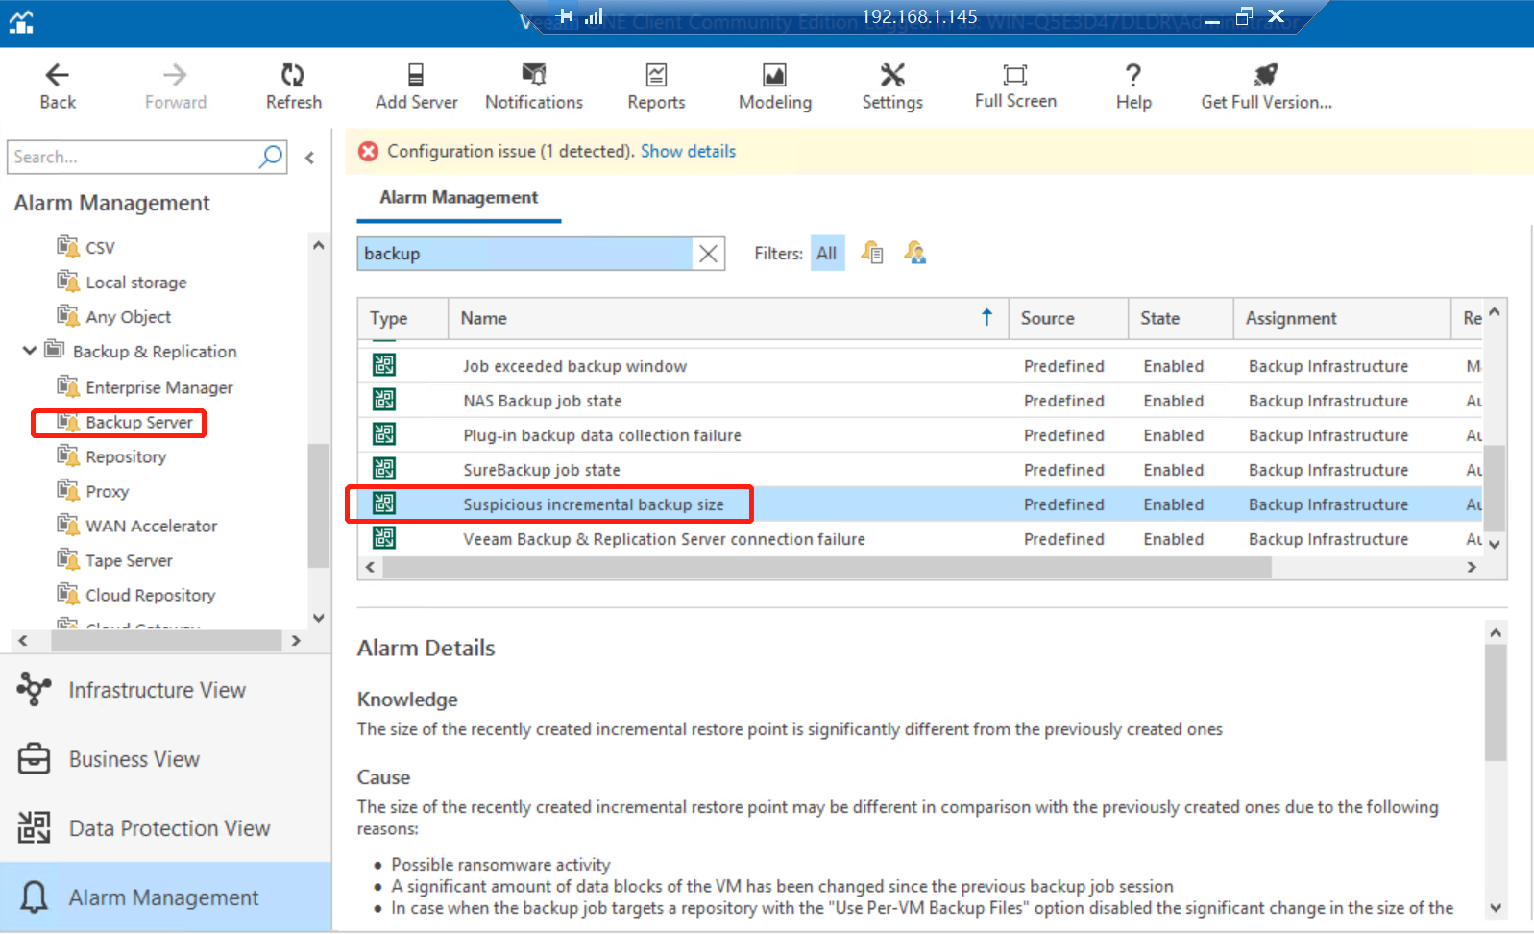Viewport: 1534px width, 934px height.
Task: Sort by the Assignment column header
Action: point(1342,318)
